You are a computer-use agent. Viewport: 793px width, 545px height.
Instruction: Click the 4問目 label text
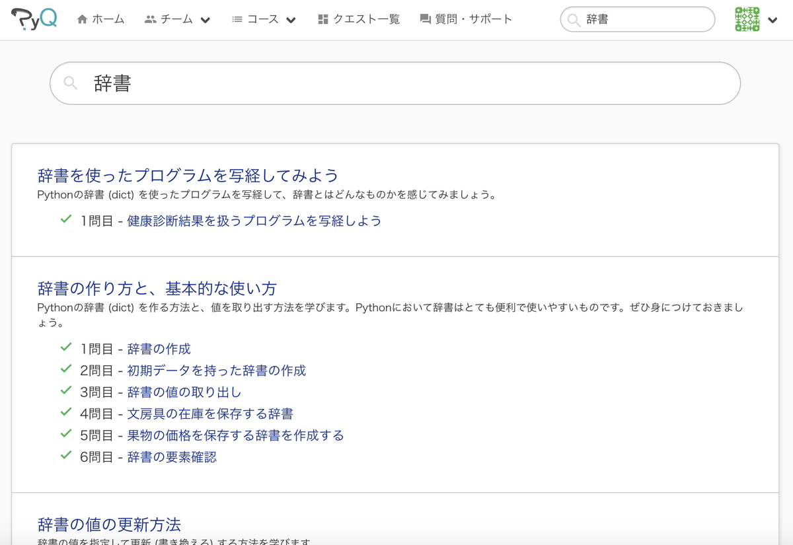96,414
